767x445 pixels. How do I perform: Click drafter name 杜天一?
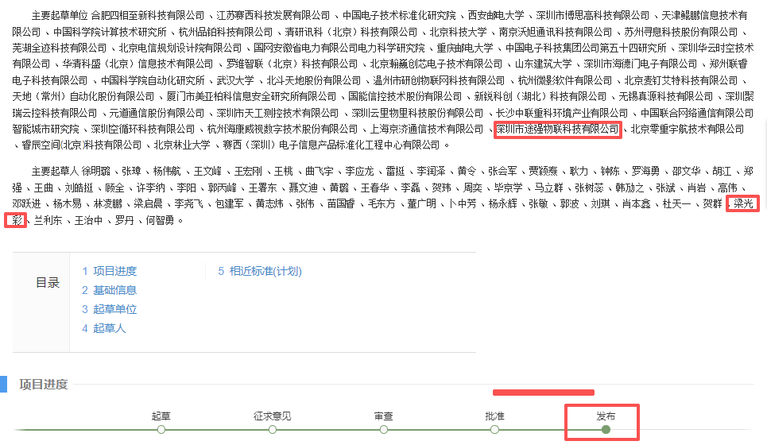(x=676, y=203)
